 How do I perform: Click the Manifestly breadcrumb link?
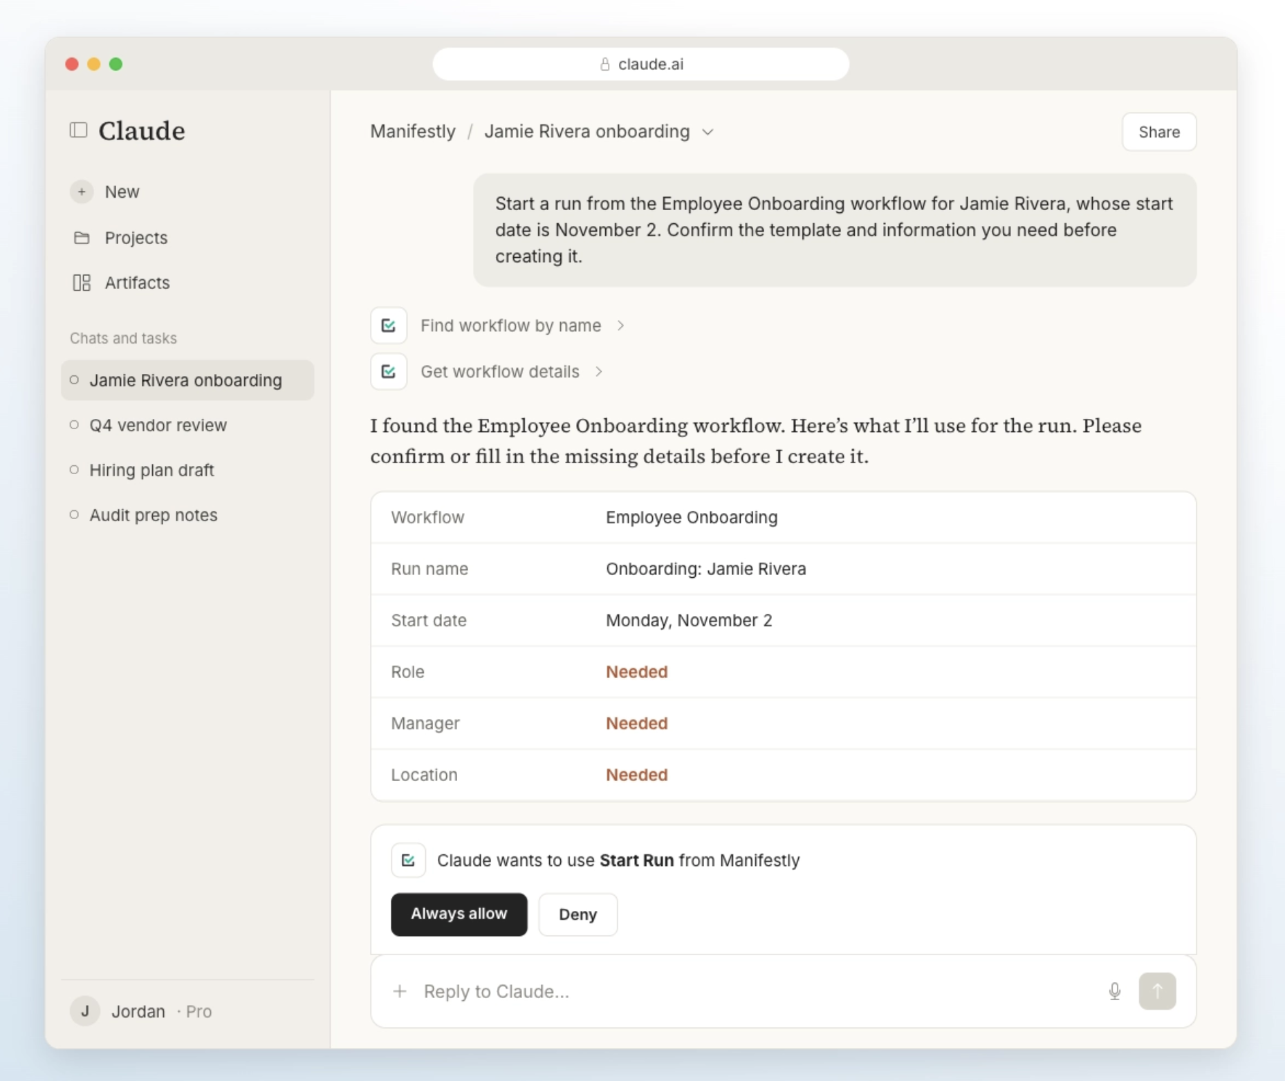point(413,131)
